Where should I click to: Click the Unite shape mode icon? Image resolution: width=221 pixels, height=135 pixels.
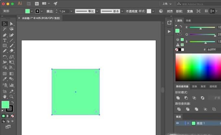tap(178, 98)
